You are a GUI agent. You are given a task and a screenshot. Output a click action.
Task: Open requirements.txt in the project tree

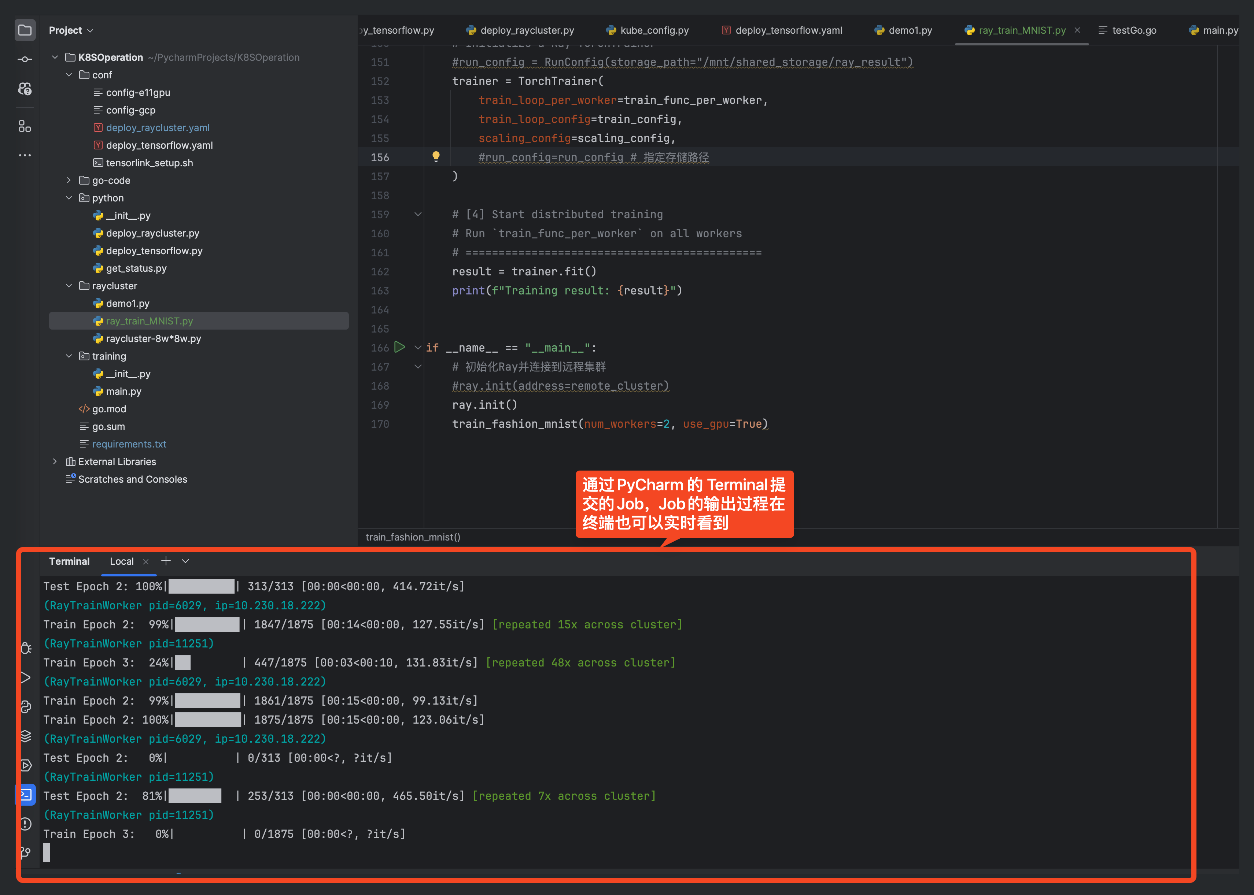click(129, 444)
